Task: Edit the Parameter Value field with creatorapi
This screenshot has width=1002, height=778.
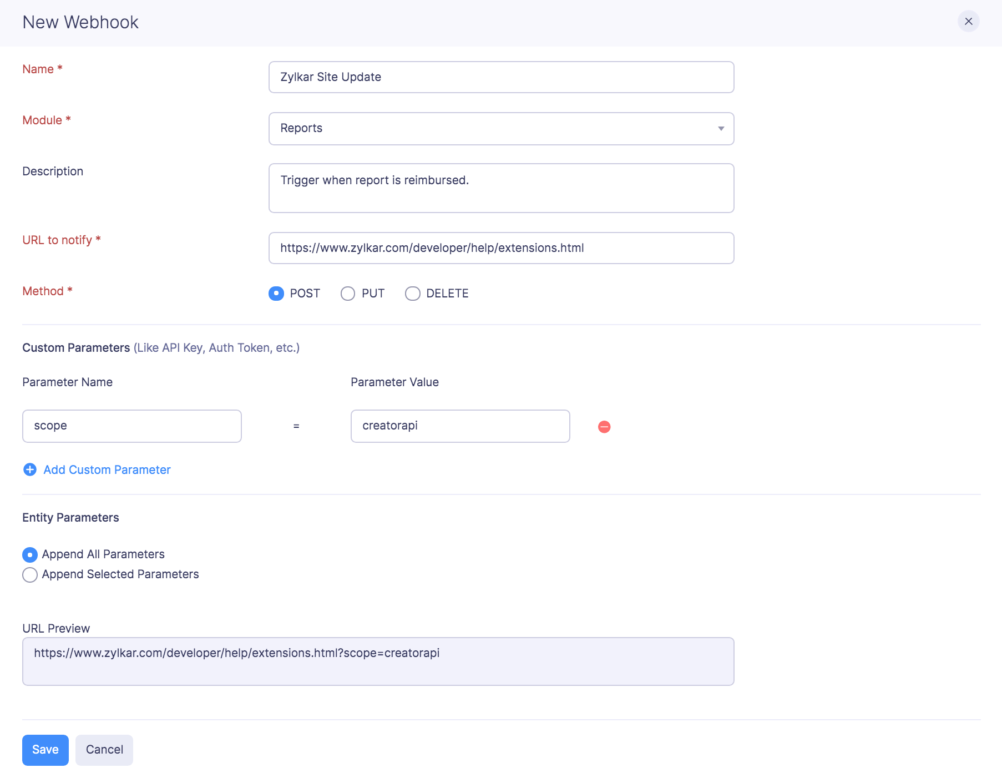Action: pyautogui.click(x=460, y=426)
